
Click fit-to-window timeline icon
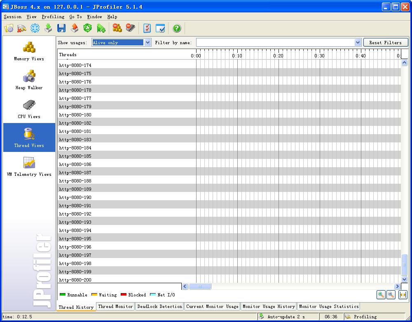(x=403, y=295)
